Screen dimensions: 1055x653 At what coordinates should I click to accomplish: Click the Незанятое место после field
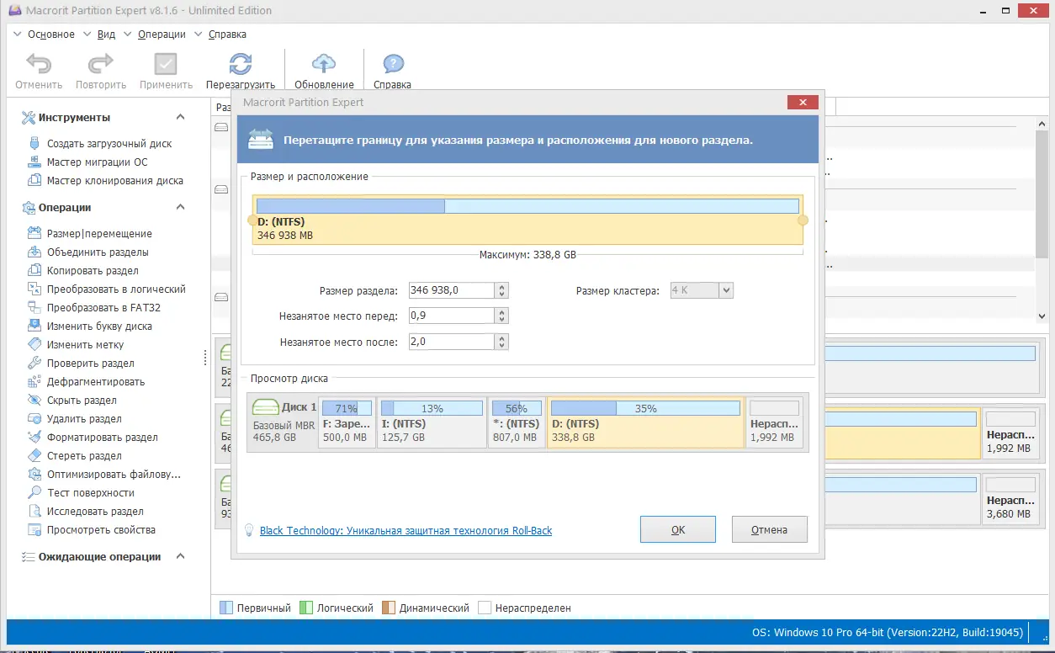tap(451, 342)
